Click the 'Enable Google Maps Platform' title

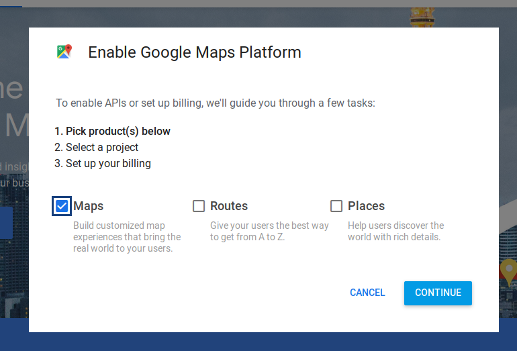coord(195,52)
